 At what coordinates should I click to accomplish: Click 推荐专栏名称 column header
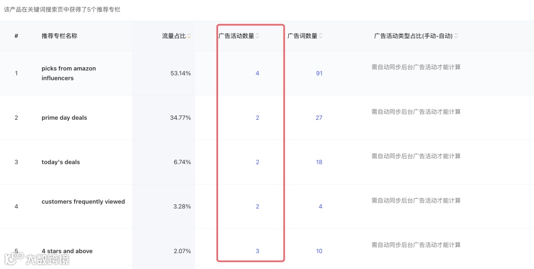point(59,36)
